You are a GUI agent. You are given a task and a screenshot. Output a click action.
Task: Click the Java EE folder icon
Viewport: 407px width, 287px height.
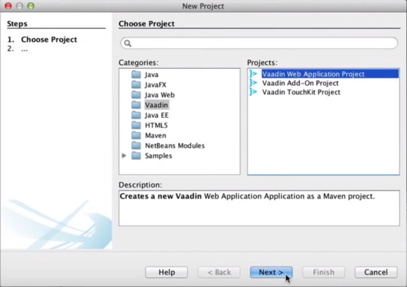tap(136, 115)
